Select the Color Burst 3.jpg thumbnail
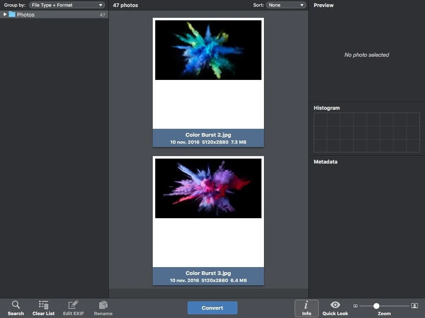Image resolution: width=425 pixels, height=318 pixels. coord(208,188)
